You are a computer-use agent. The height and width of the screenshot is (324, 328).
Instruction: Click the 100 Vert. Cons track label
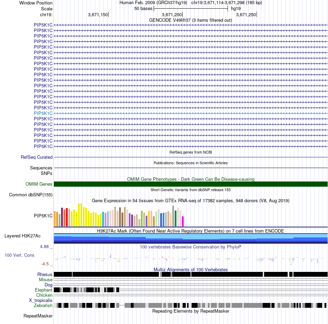[19, 255]
